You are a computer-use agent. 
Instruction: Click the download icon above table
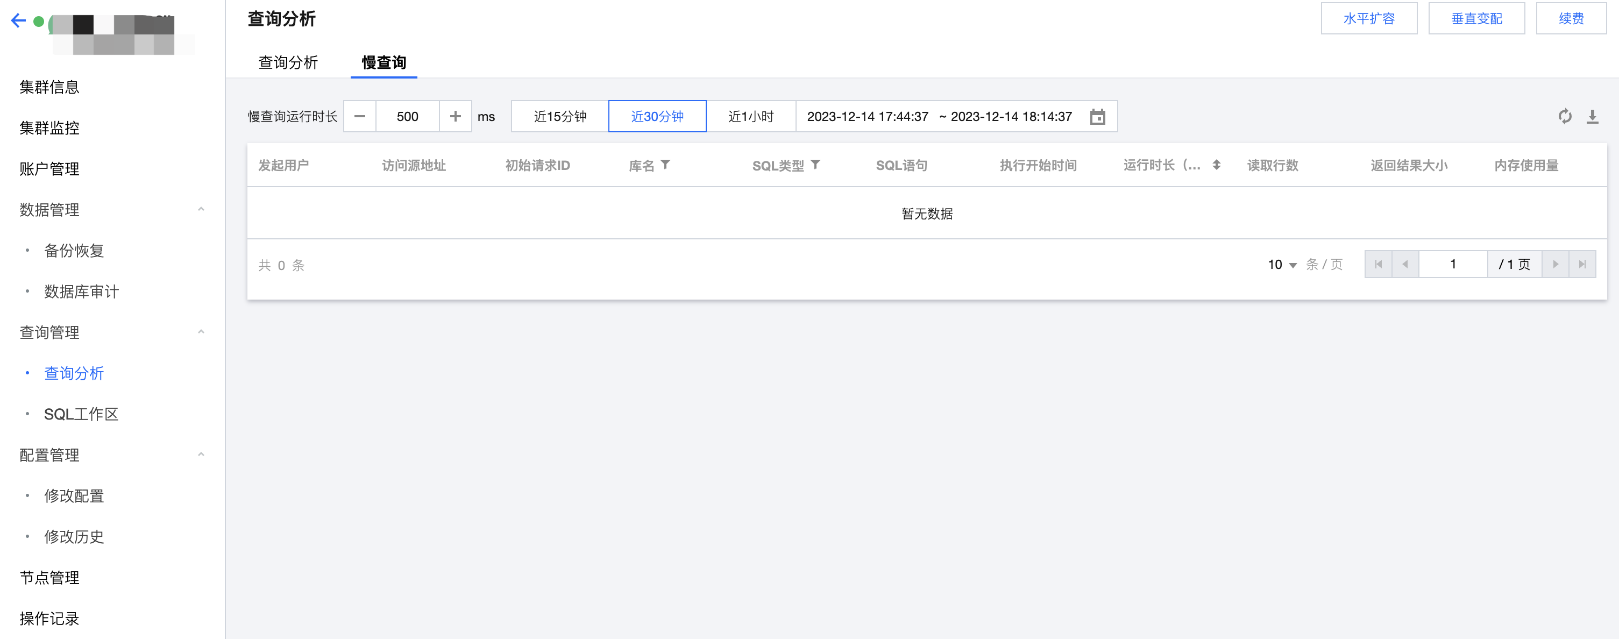[1592, 116]
